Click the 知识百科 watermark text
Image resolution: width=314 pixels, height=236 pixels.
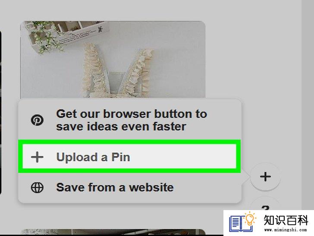(286, 220)
